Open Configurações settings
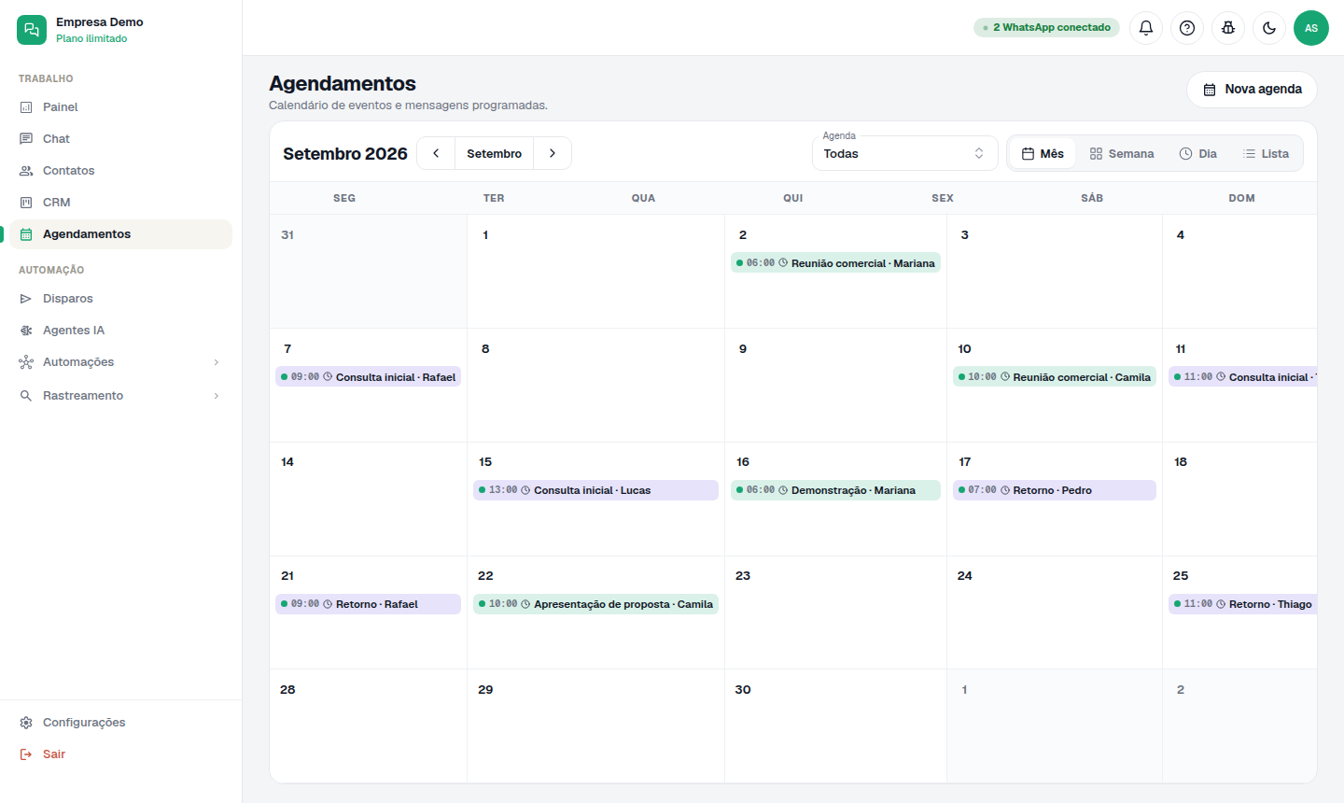 pyautogui.click(x=121, y=723)
